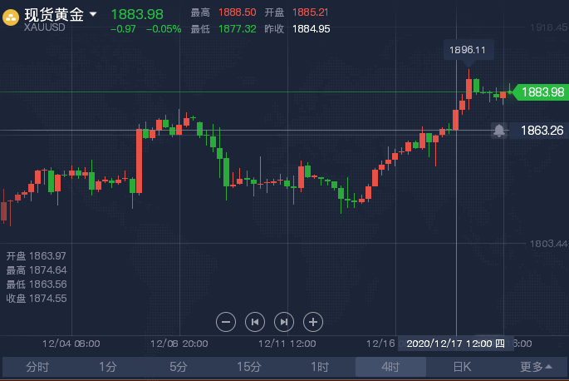Viewport: 569px width, 381px height.
Task: Switch to the 1时 timeframe tab
Action: point(320,367)
